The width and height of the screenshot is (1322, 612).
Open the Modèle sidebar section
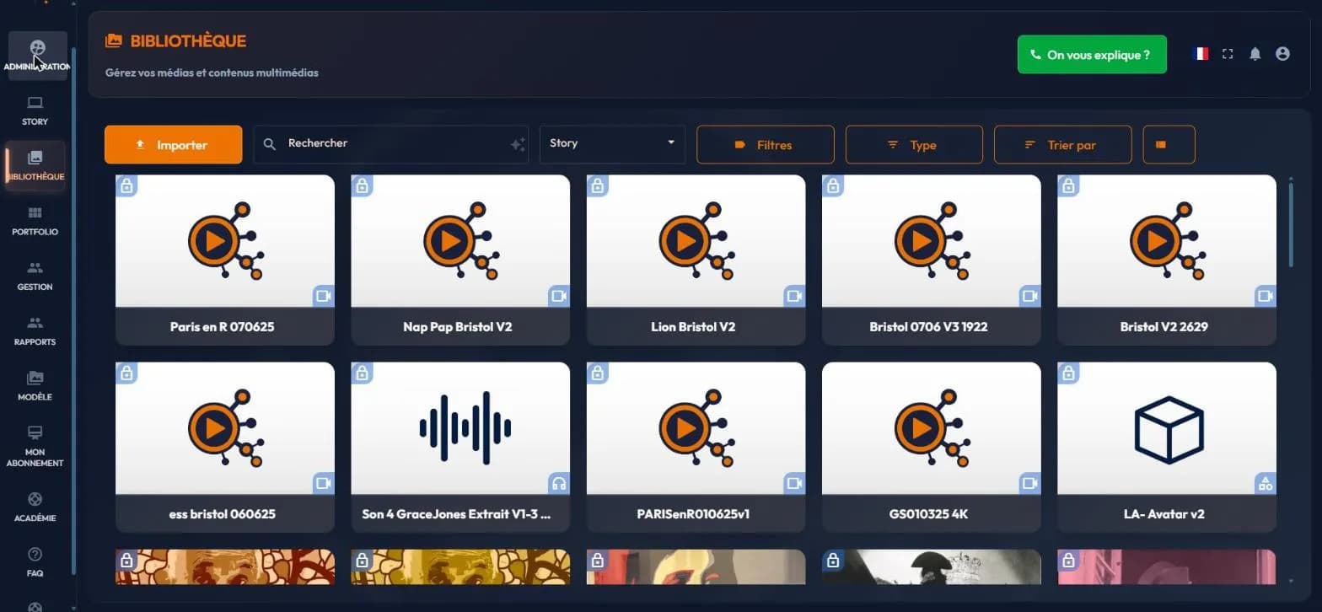point(35,386)
